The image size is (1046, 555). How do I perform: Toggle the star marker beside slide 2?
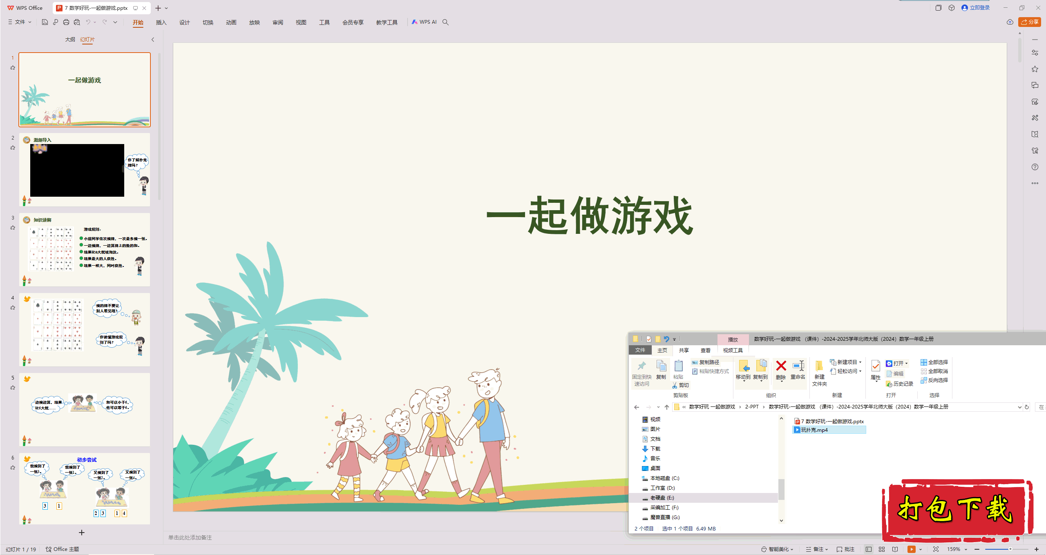coord(13,148)
